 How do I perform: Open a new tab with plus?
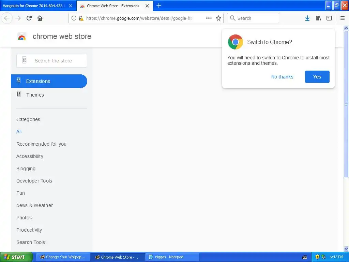point(159,5)
